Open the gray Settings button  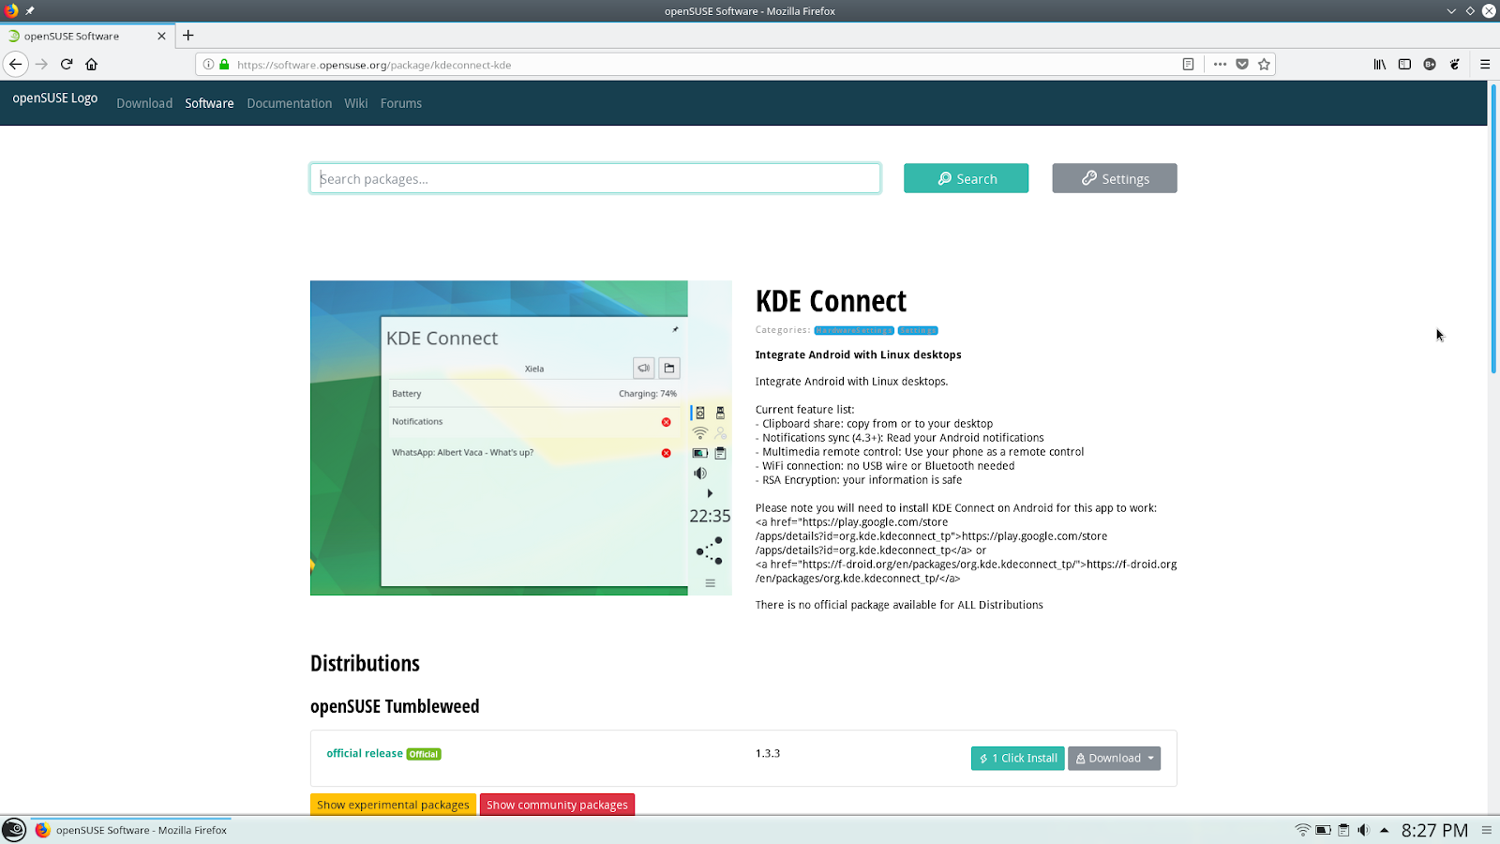1114,178
